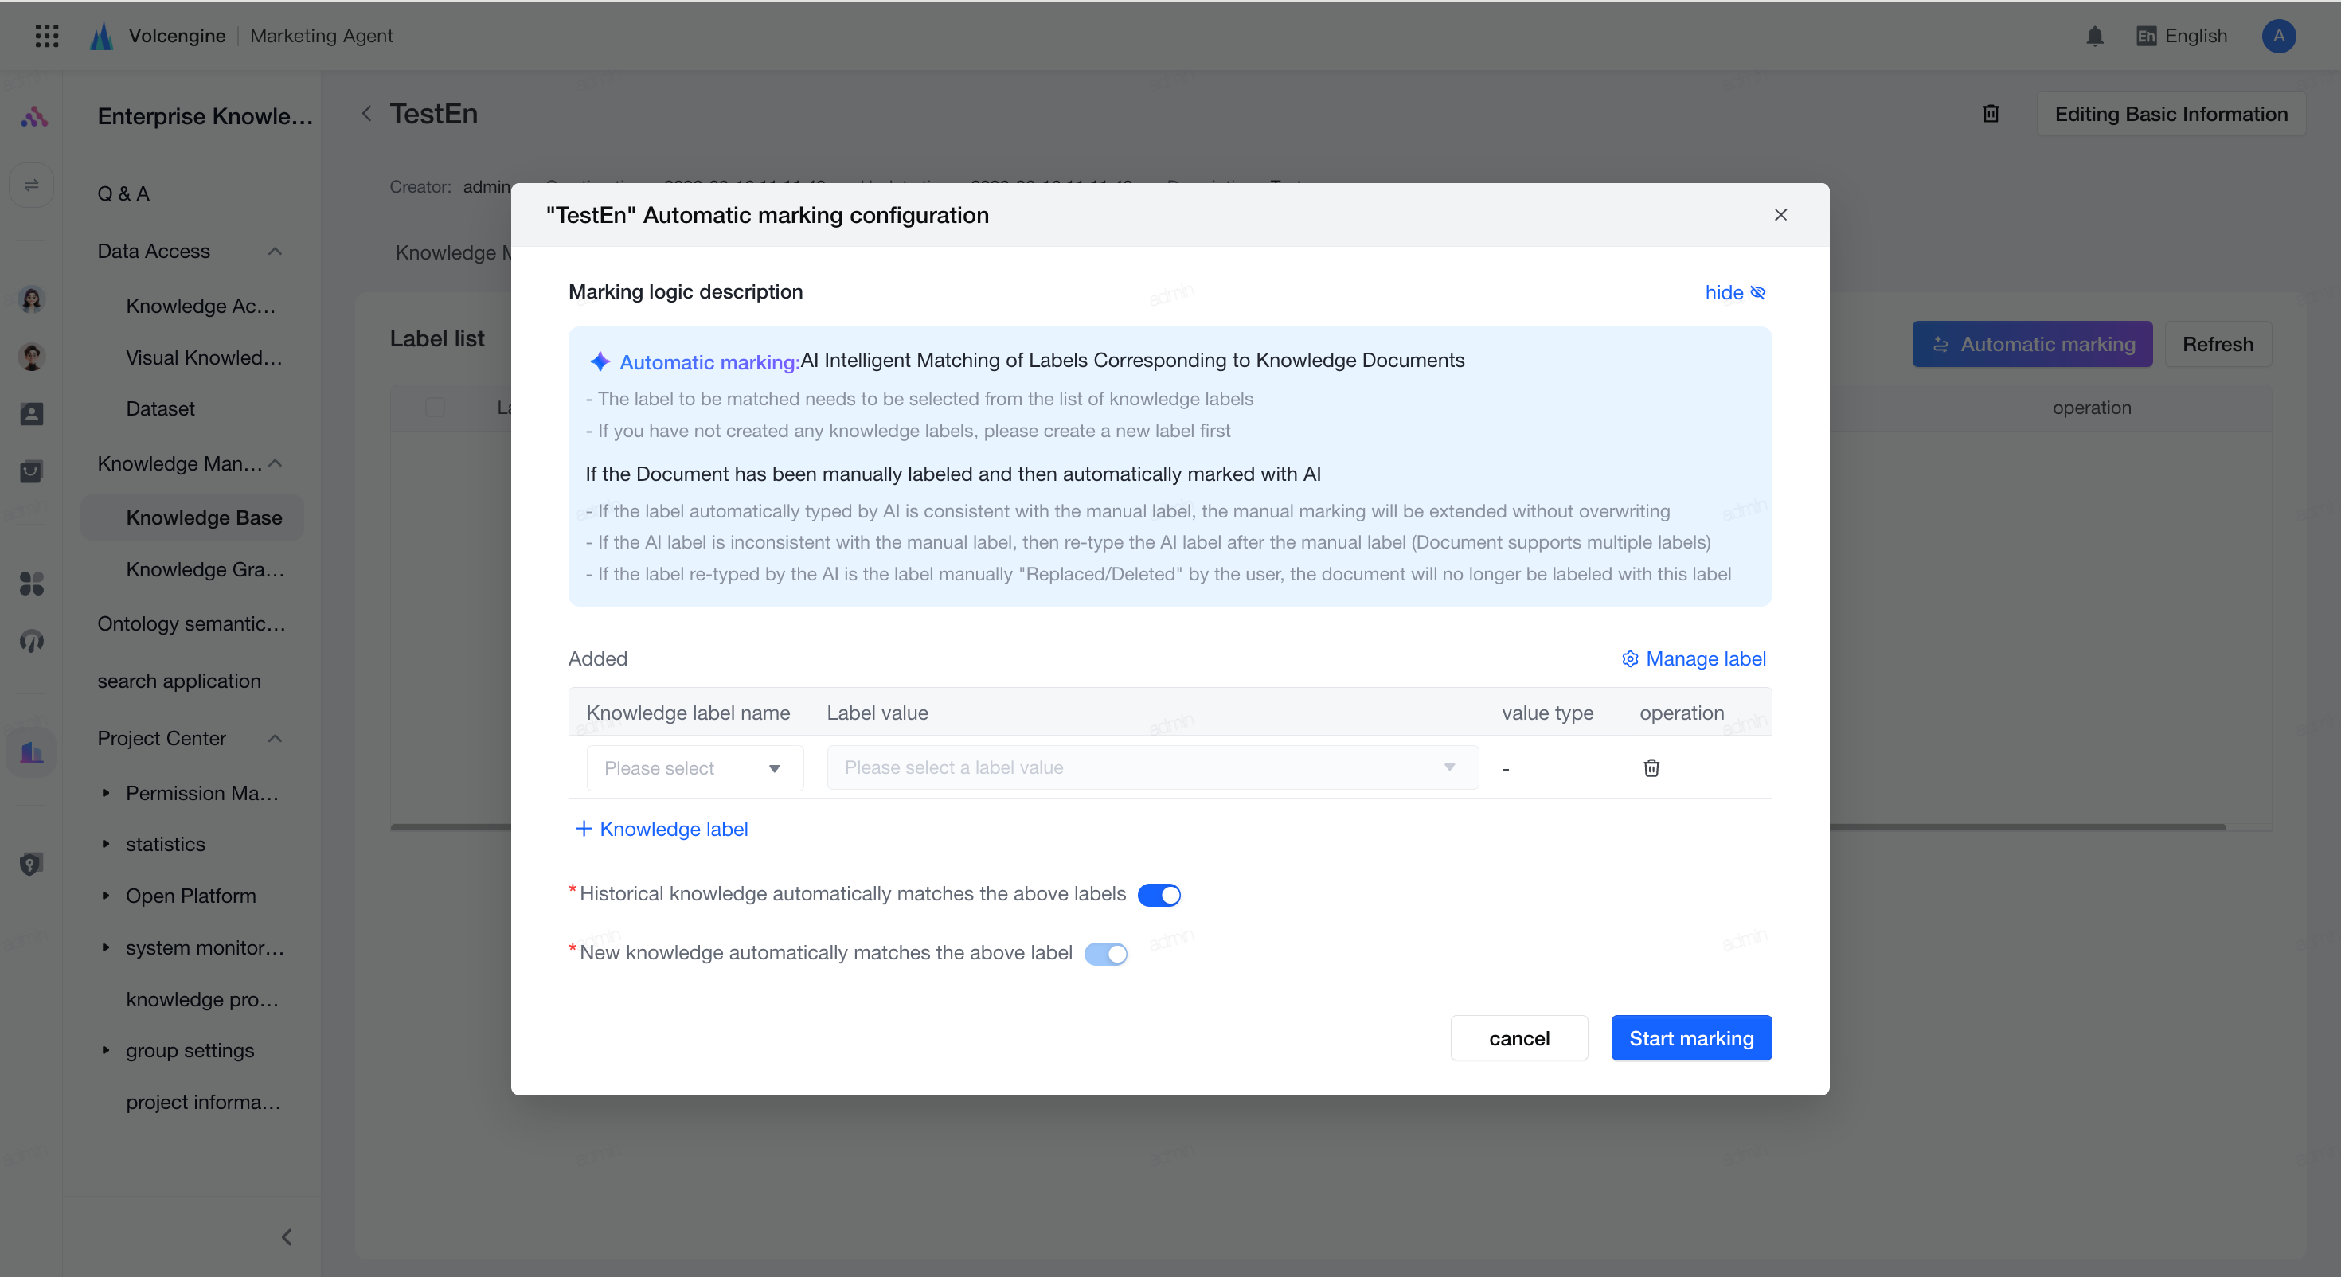Open the apps grid menu icon
2341x1277 pixels.
click(x=46, y=36)
